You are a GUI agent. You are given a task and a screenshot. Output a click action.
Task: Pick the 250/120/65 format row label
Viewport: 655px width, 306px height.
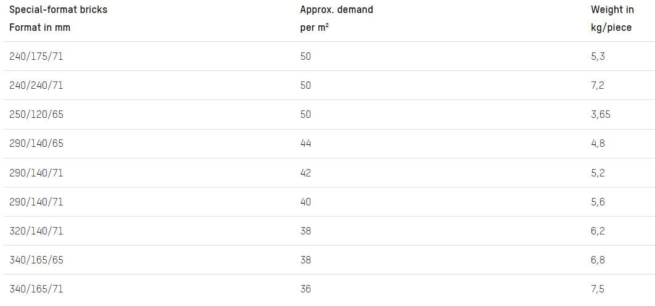point(36,114)
